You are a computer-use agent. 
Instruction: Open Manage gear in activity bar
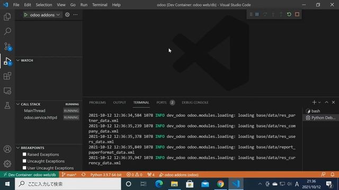tap(7, 164)
